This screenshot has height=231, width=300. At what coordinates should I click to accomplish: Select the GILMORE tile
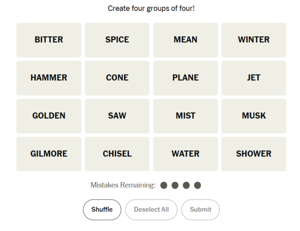click(49, 154)
